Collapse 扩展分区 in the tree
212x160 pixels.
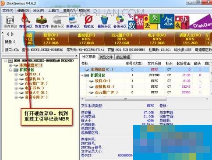coord(11,70)
